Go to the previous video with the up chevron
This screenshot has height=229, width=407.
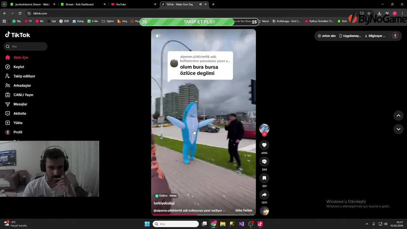pos(398,115)
